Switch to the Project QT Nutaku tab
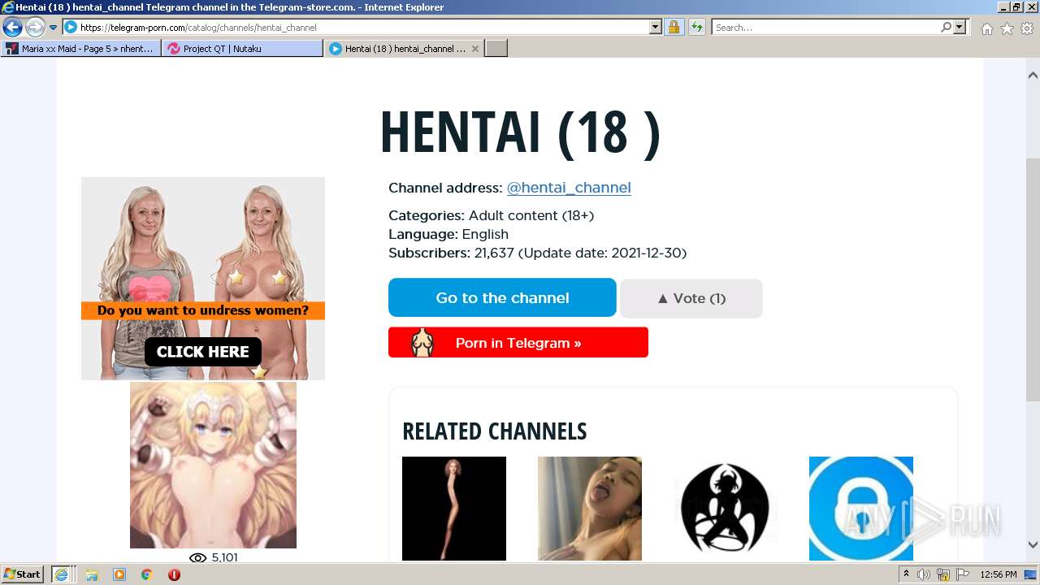Viewport: 1040px width, 585px height. point(242,49)
